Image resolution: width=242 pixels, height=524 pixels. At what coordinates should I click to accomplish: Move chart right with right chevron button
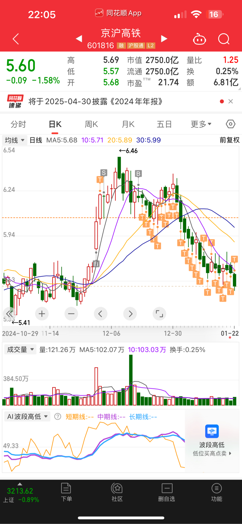(130, 314)
